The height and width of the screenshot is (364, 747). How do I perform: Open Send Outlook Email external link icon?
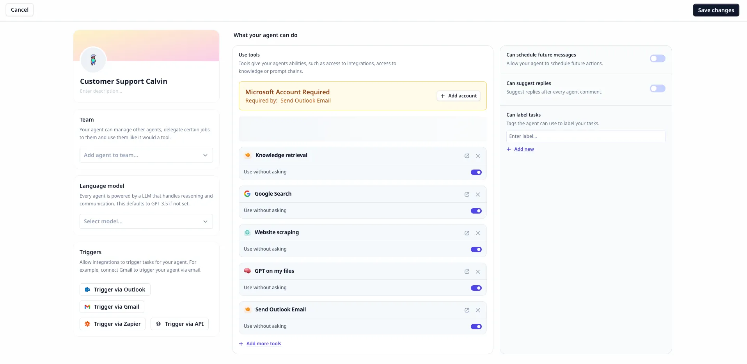(467, 310)
